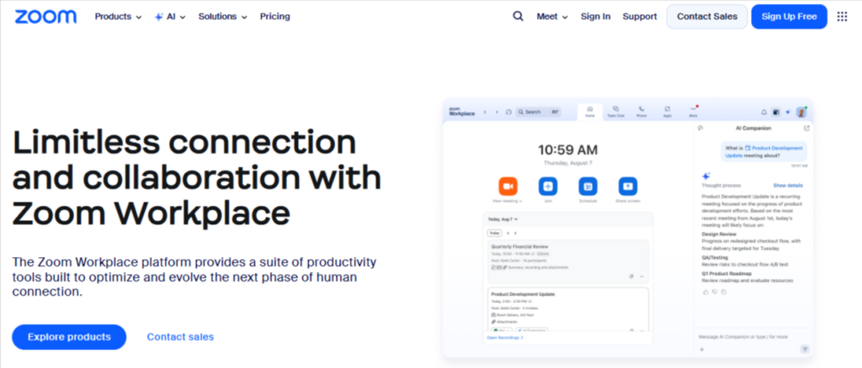The height and width of the screenshot is (368, 862).
Task: Go to next day in calendar list
Action: pyautogui.click(x=515, y=233)
